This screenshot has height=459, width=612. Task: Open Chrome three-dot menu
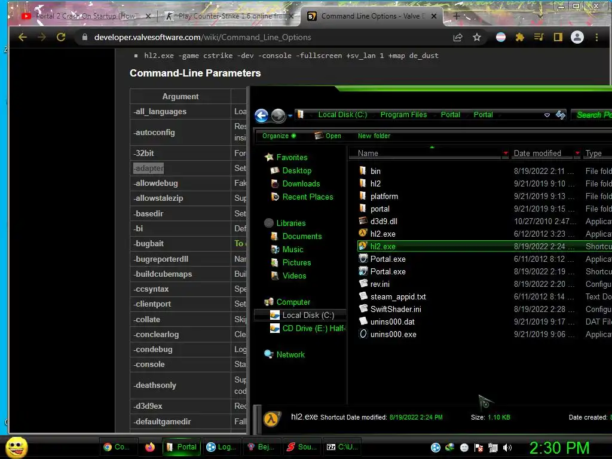596,37
